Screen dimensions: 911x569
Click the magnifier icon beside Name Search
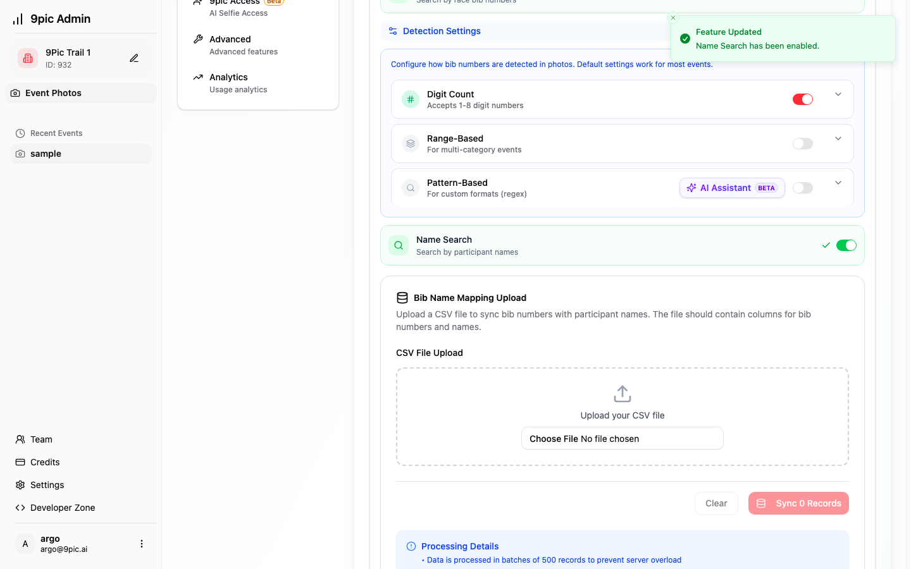(x=399, y=245)
